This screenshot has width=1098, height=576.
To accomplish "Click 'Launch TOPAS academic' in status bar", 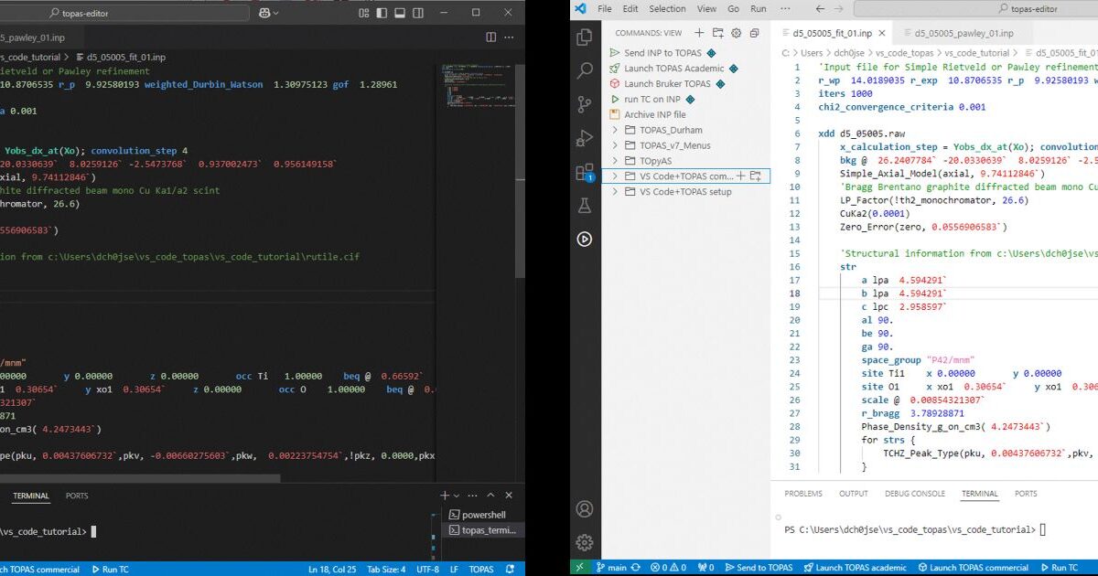I will 857,568.
